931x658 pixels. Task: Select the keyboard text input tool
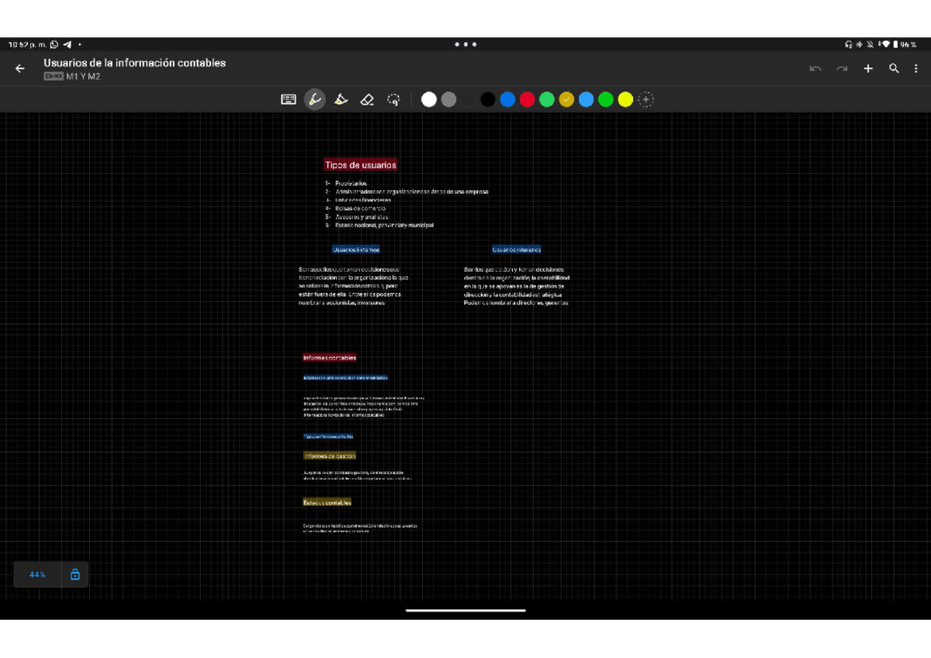(x=289, y=99)
